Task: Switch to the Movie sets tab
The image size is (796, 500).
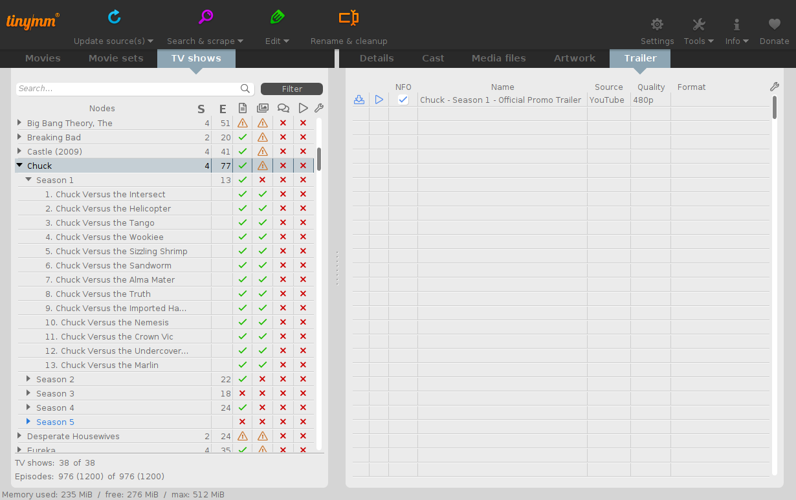Action: (x=116, y=58)
